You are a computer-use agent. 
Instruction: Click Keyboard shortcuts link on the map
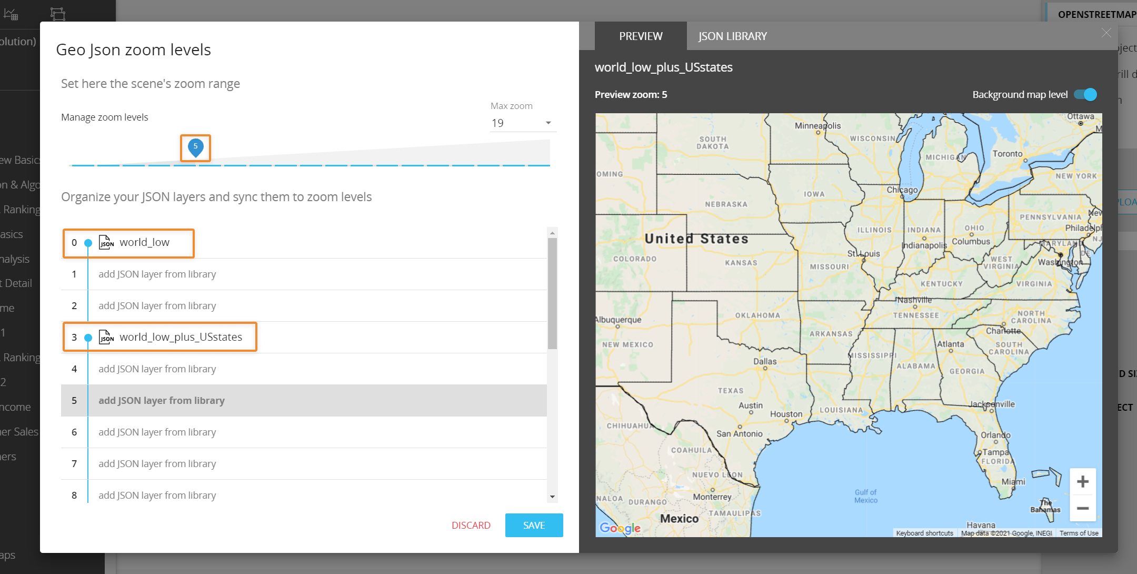pyautogui.click(x=924, y=533)
